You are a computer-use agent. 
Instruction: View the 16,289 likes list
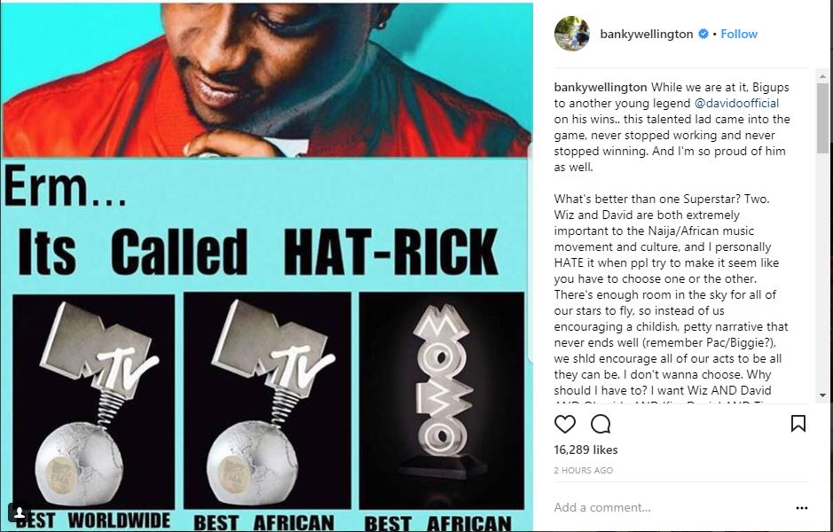[x=585, y=450]
